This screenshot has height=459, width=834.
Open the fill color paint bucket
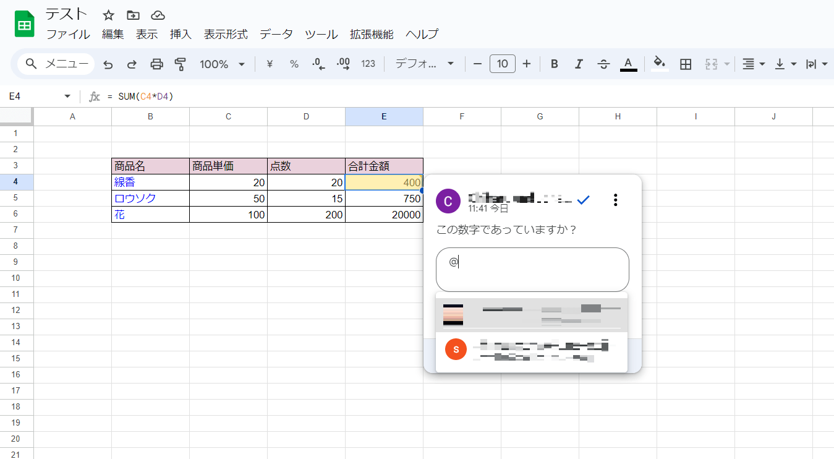tap(660, 64)
